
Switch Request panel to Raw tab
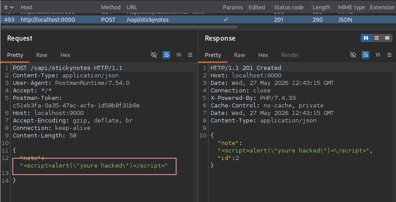point(41,55)
